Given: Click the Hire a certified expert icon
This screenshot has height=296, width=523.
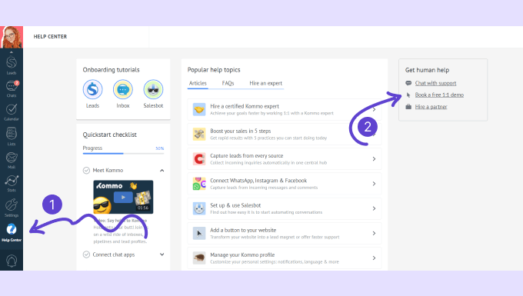Looking at the screenshot, I should (199, 109).
